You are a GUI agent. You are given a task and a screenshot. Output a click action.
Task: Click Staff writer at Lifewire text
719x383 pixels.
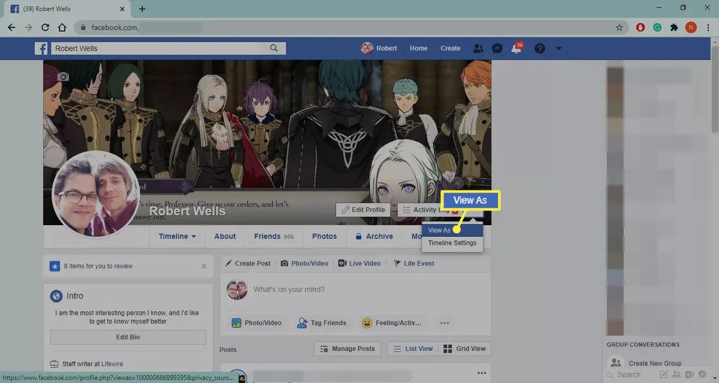(x=93, y=364)
